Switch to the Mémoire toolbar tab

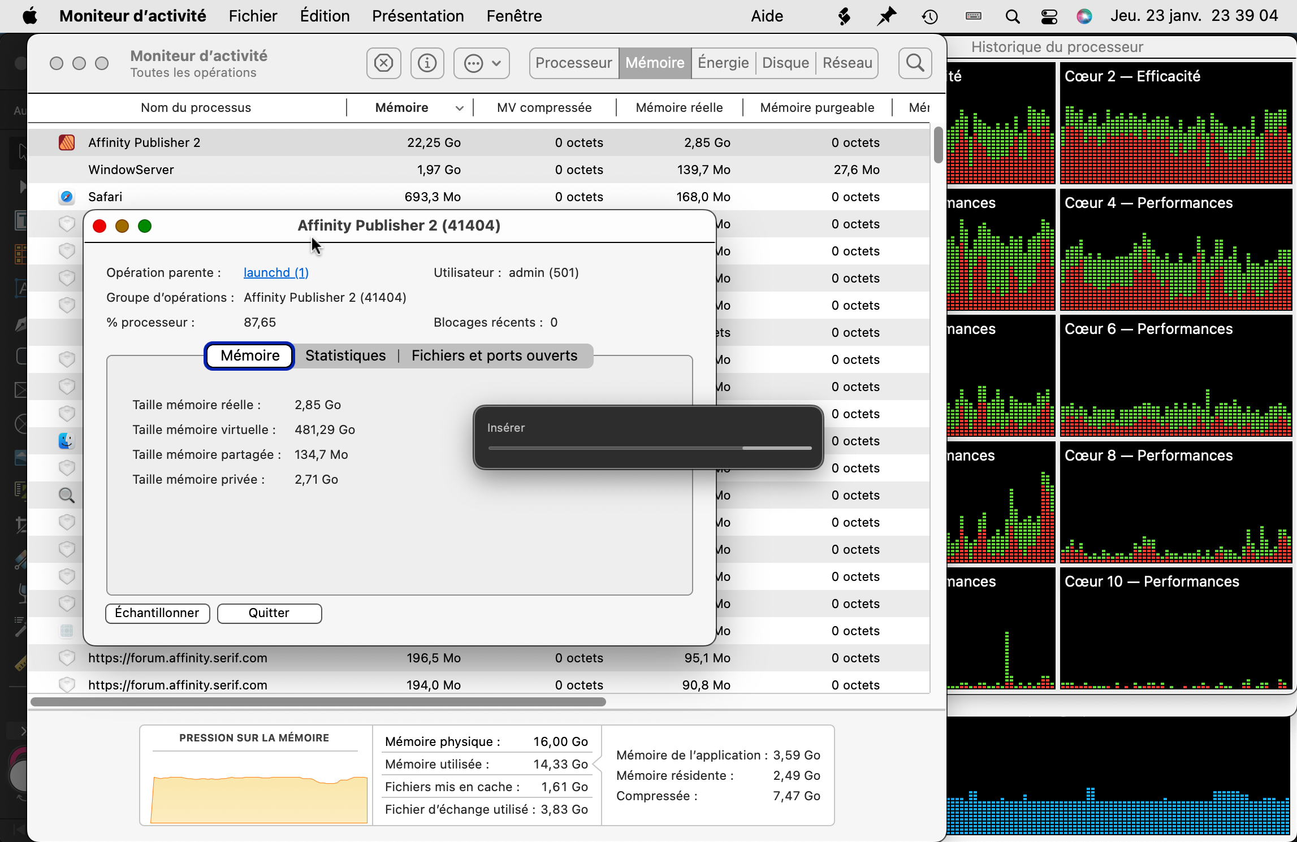point(655,63)
